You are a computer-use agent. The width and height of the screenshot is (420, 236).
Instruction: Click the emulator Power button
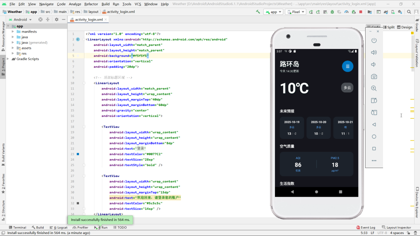point(374,40)
